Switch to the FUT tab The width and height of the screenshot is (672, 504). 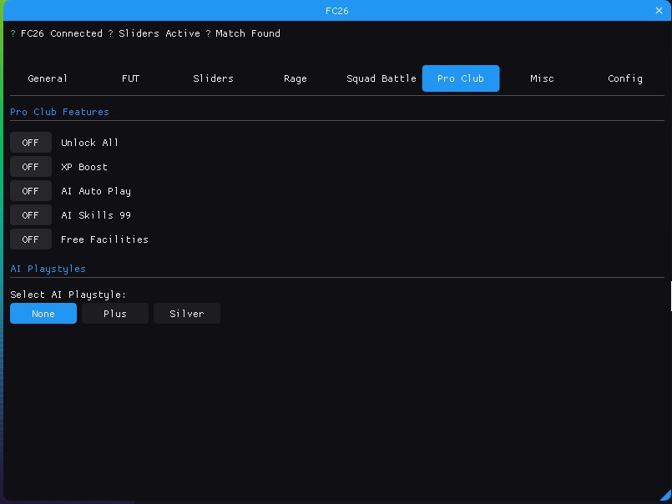click(130, 78)
